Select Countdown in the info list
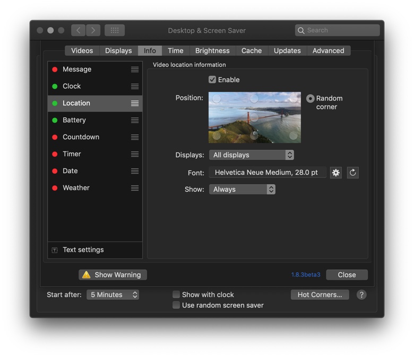Viewport: 414px width, 357px height. [95, 137]
